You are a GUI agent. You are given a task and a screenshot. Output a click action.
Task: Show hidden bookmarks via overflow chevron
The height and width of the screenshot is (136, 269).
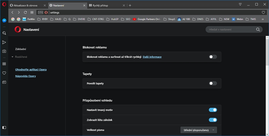point(263,19)
